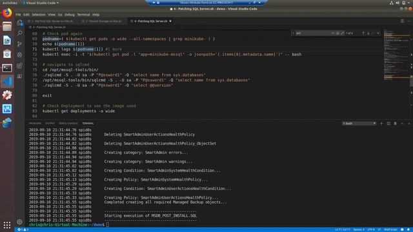Viewport: 413px width, 232px height.
Task: Open the Help menu
Action: pos(96,15)
